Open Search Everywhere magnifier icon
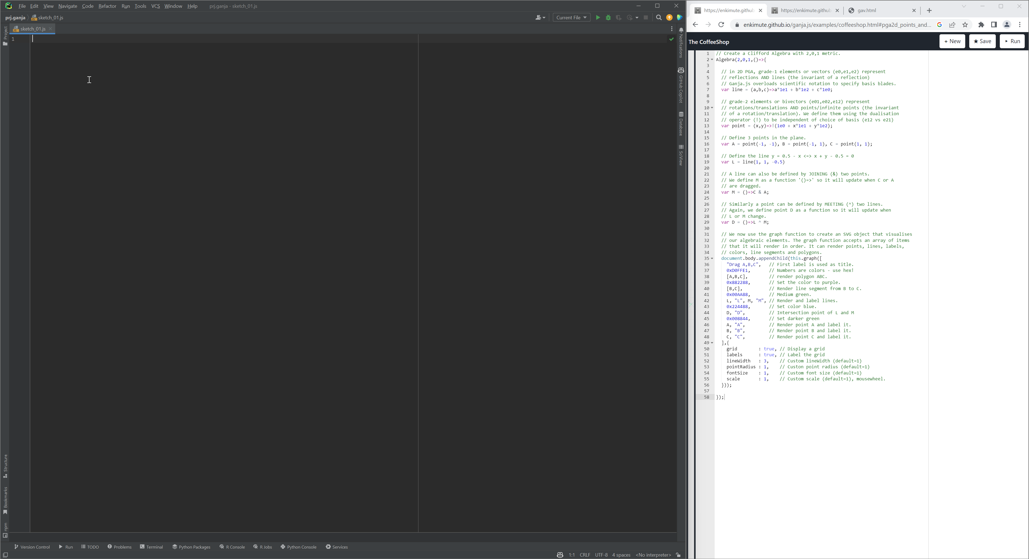Image resolution: width=1029 pixels, height=559 pixels. click(659, 18)
